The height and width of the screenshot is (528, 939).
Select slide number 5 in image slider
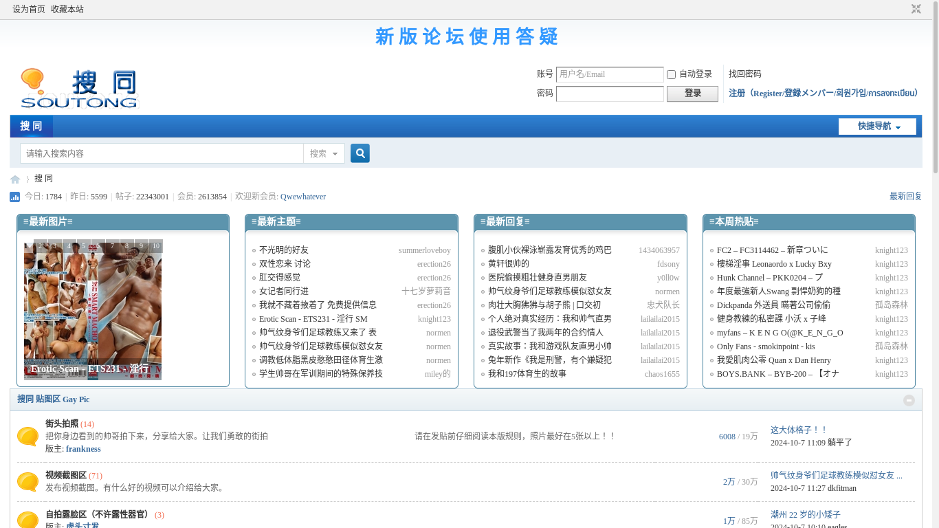(x=83, y=246)
